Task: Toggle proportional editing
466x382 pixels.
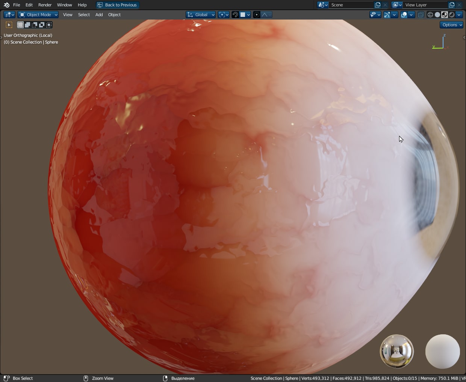Action: pos(257,15)
